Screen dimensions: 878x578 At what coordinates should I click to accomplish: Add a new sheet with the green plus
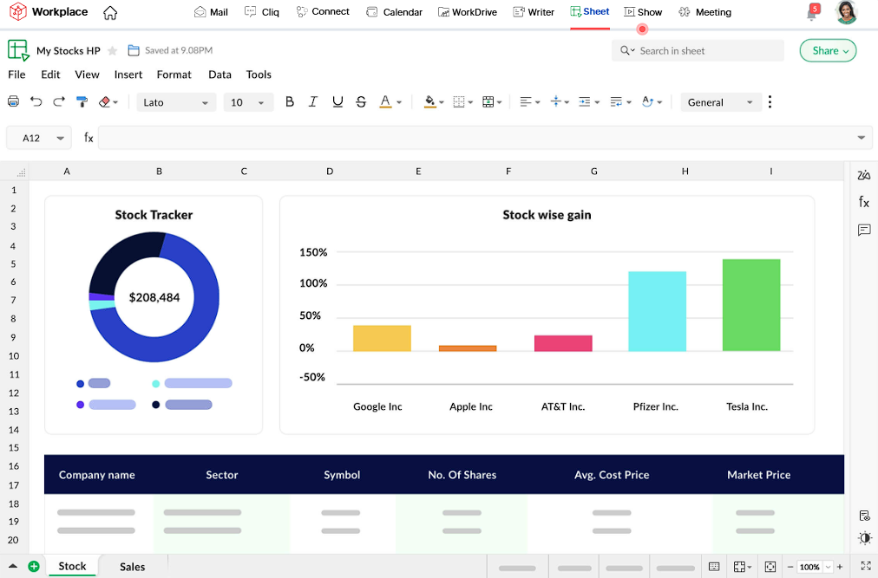point(34,566)
